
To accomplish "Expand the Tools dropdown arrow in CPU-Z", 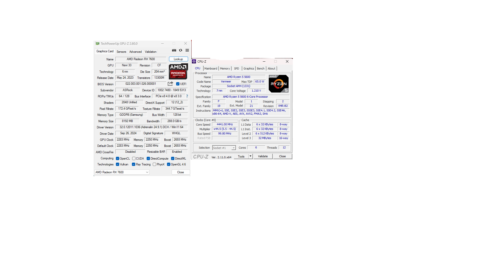I will [250, 156].
